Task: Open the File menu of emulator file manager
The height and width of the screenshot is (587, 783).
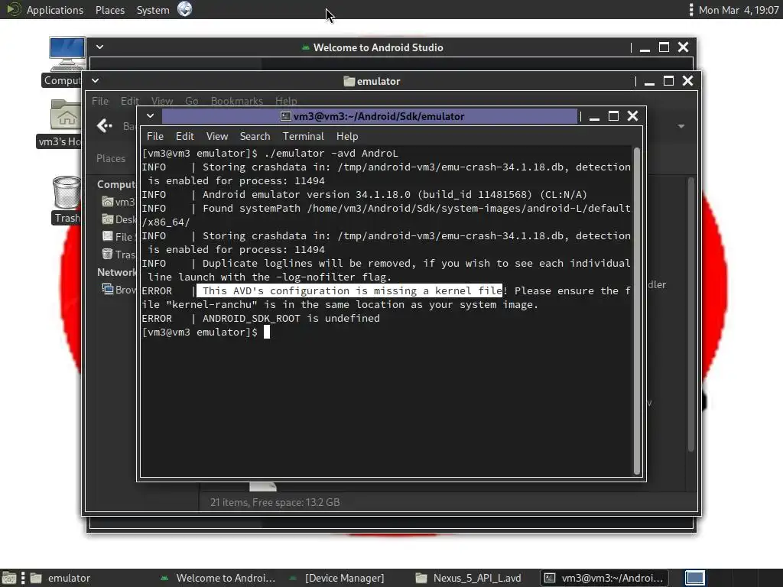Action: tap(100, 101)
